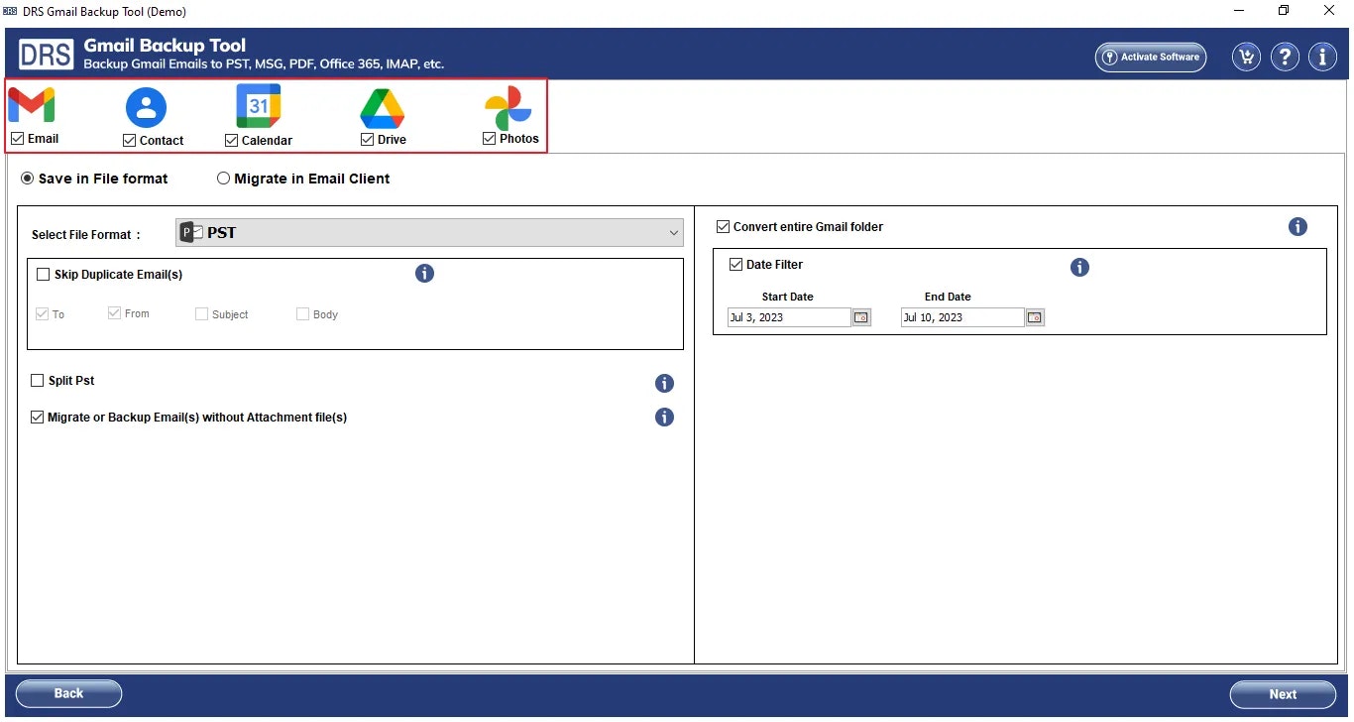Click the Google Calendar icon
Screen dimensions: 1354x722
pos(258,106)
